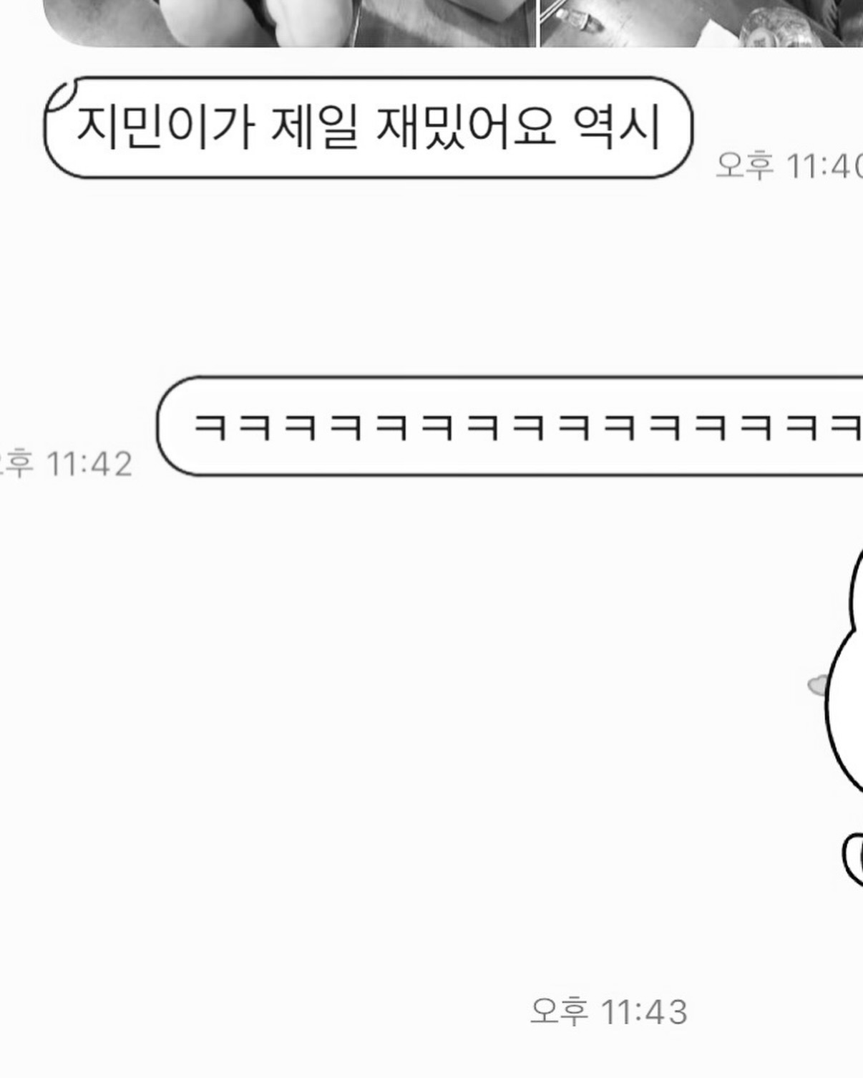Click the word 지민이가 in the message
Viewport: 863px width, 1078px height.
pos(165,127)
